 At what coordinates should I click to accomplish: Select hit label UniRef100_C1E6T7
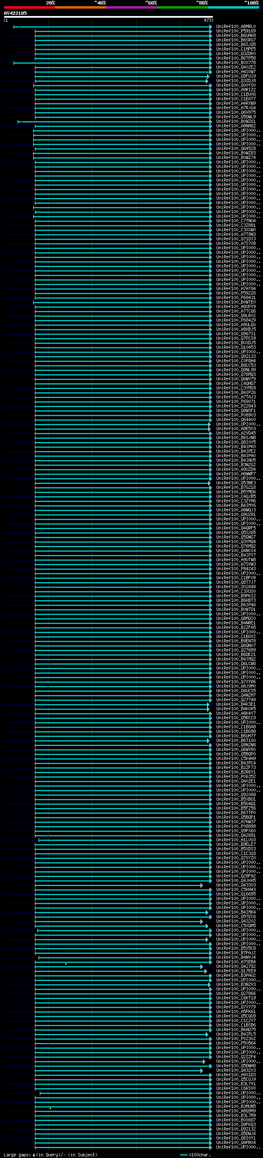point(235,99)
